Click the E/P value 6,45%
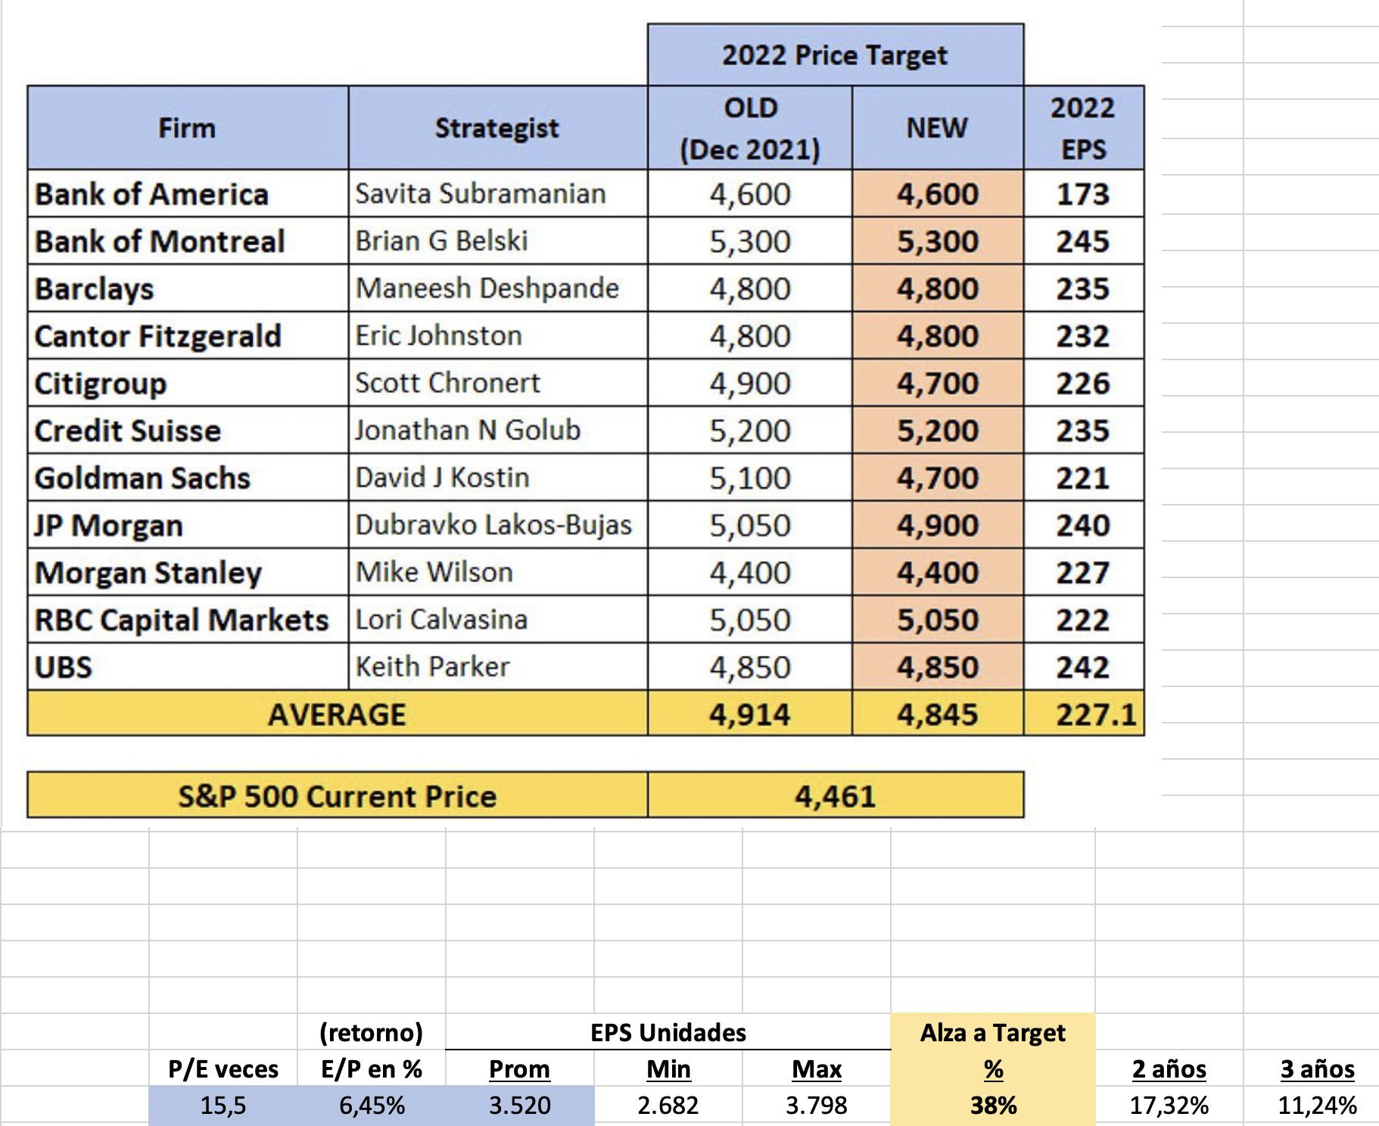The image size is (1379, 1126). coord(372,1106)
